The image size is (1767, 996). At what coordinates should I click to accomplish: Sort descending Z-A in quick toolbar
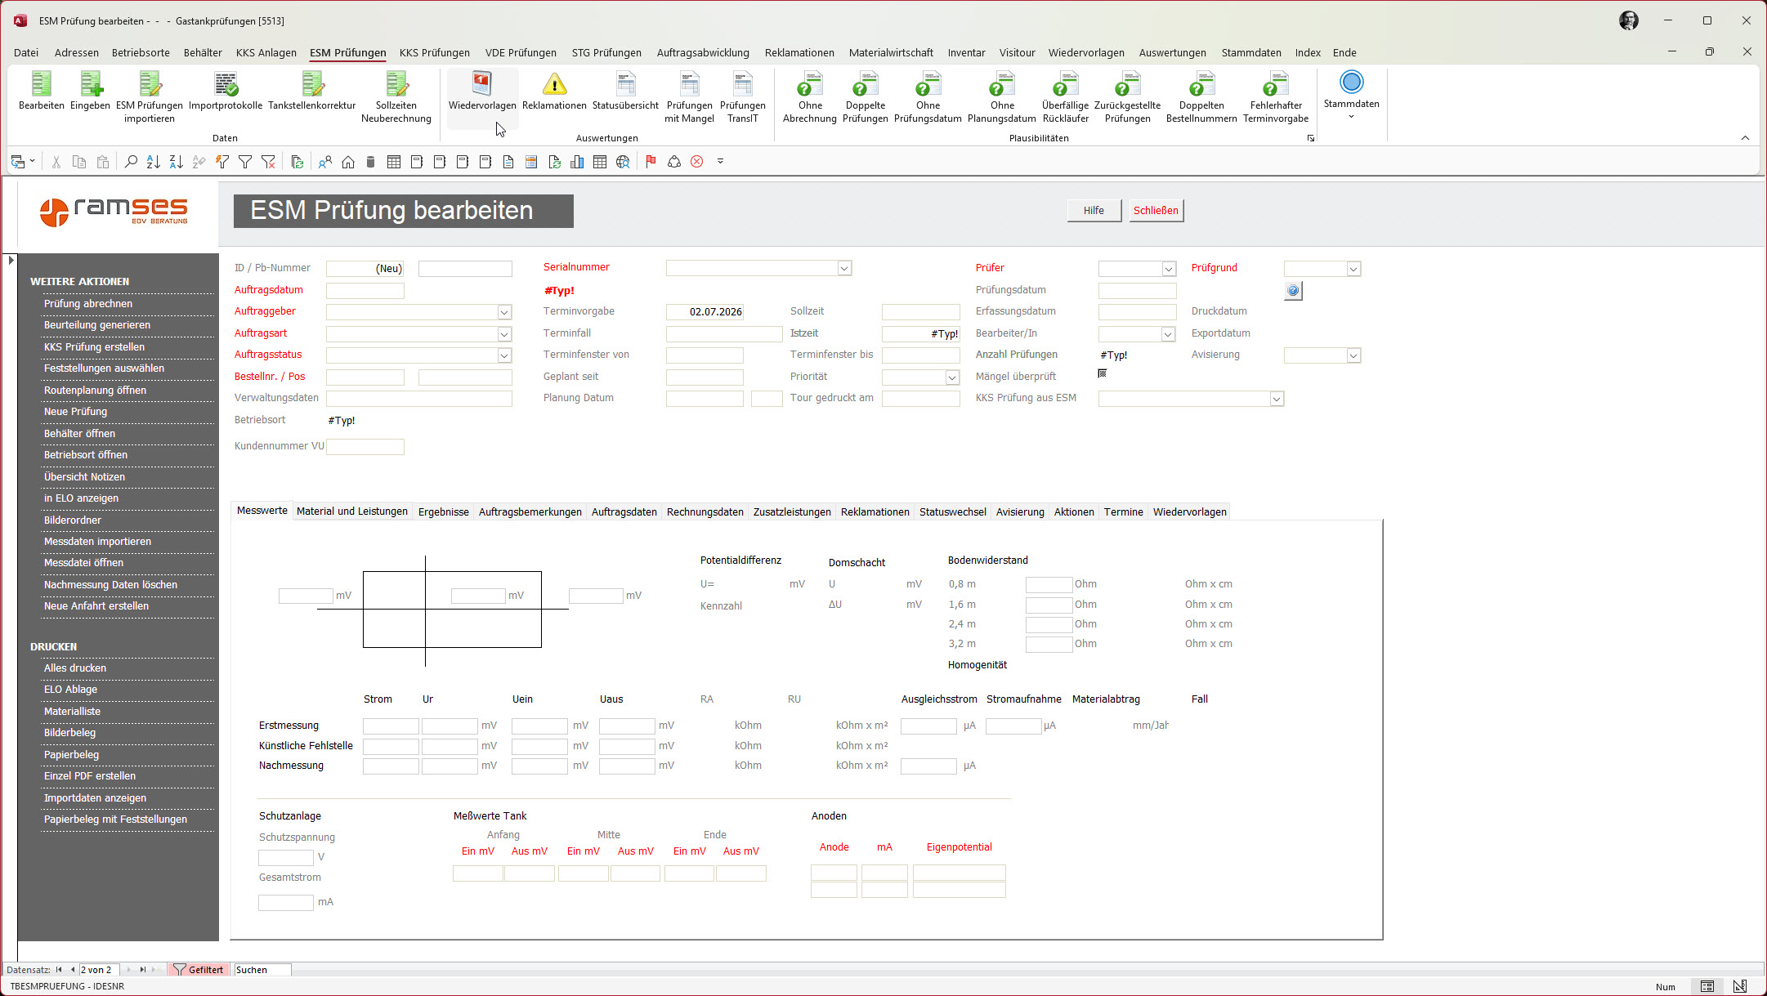coord(176,162)
